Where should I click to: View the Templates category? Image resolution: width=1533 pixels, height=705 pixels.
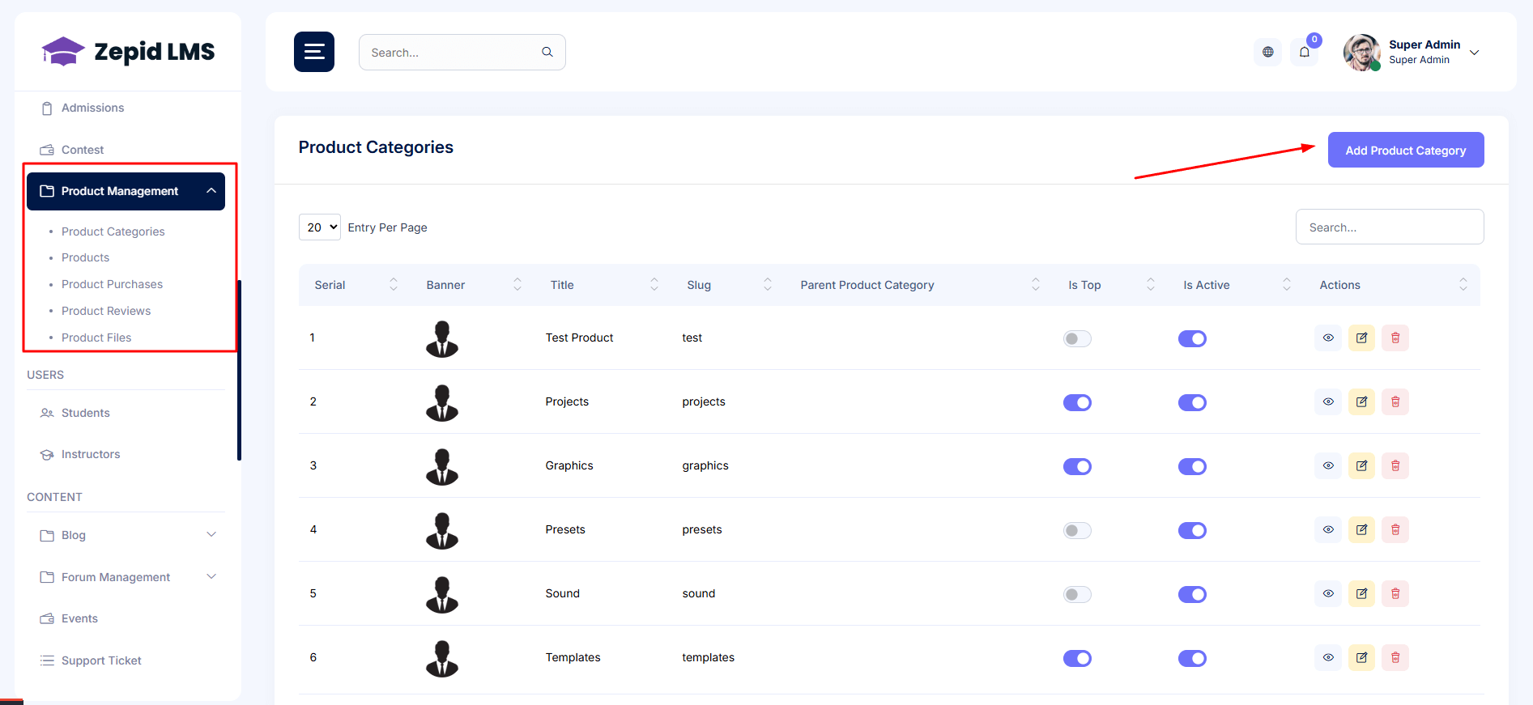(x=1328, y=657)
